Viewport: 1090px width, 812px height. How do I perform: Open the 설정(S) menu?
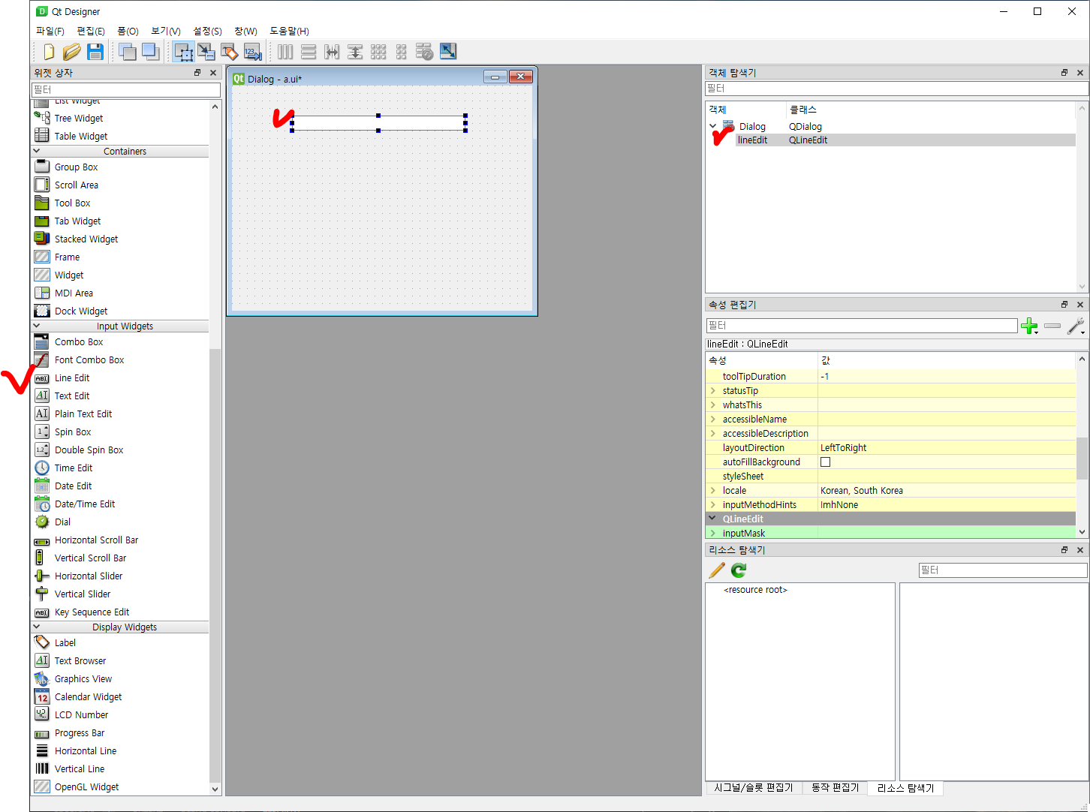point(207,31)
